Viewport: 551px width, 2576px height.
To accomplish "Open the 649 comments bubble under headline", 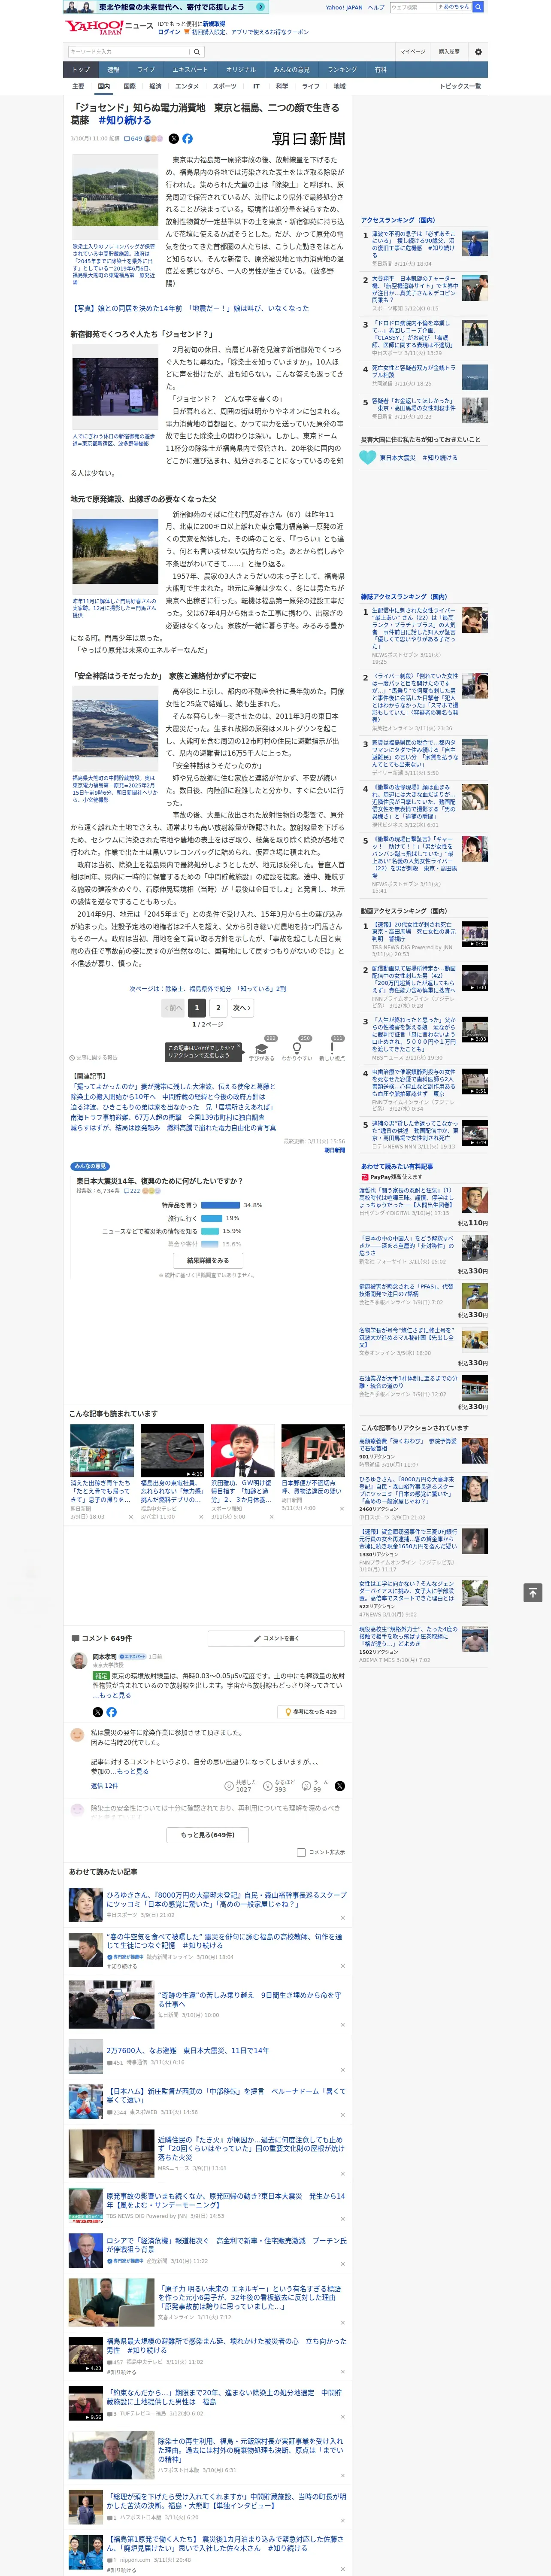I will coord(133,139).
